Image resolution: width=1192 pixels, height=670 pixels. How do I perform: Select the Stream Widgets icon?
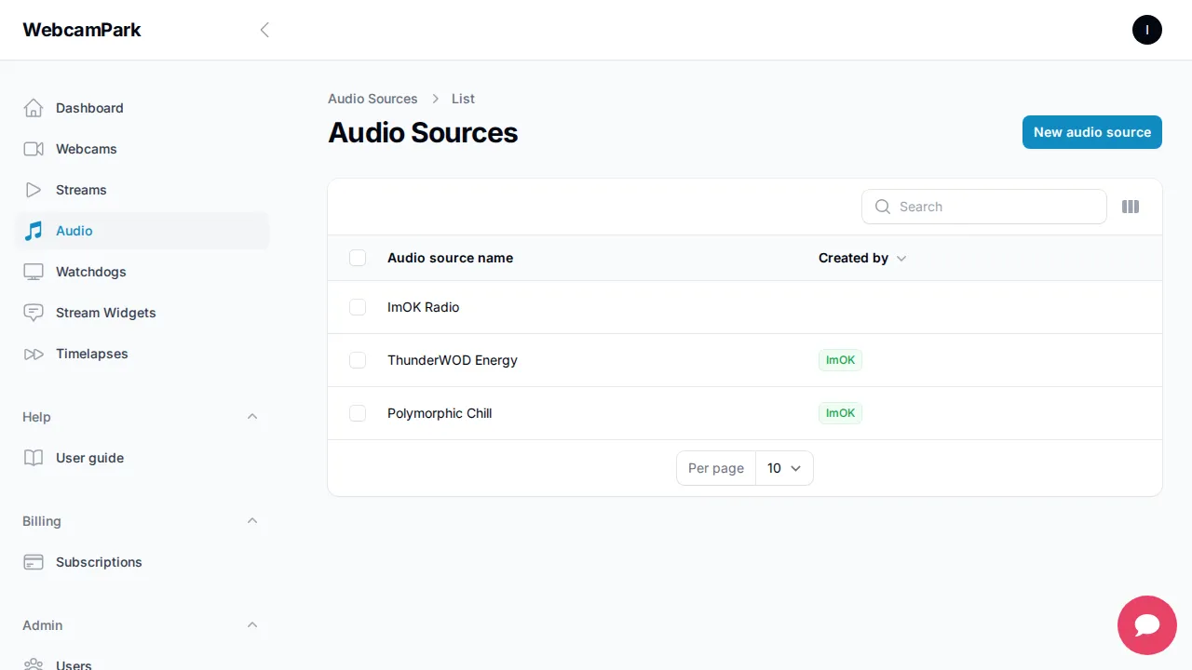coord(34,313)
